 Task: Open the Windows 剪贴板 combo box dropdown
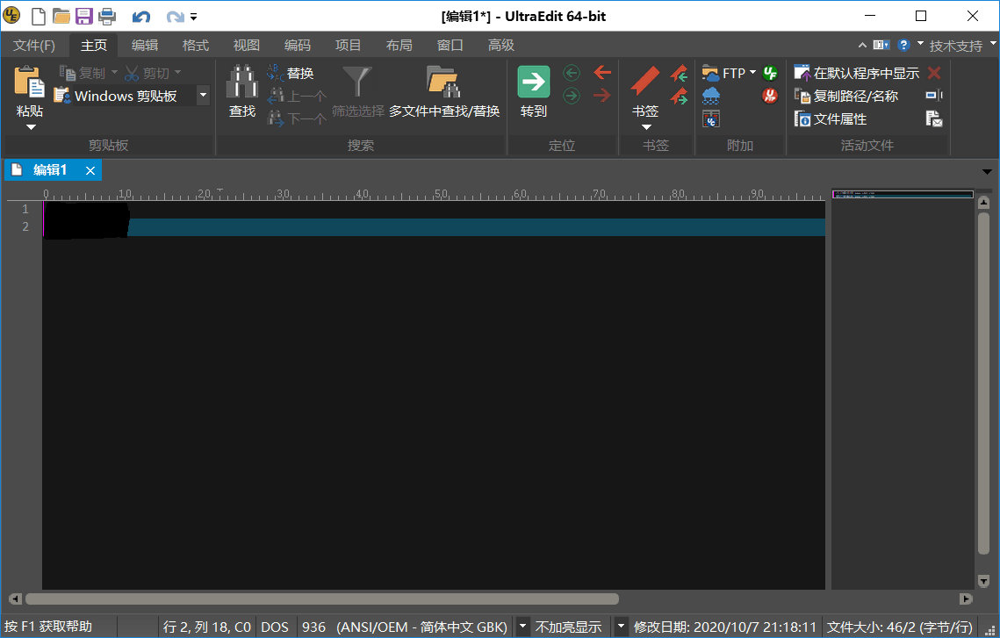[x=203, y=96]
